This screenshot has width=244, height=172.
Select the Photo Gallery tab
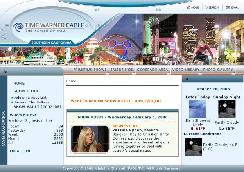[218, 70]
